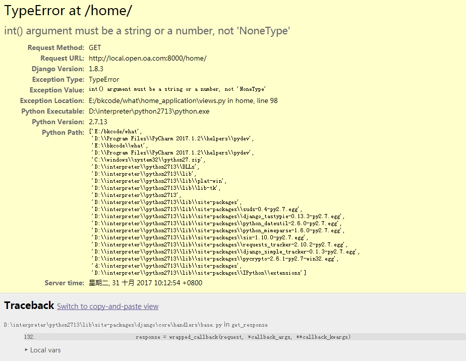Click the Exception Location views.py path
Screen dimensions: 466x361
[157, 100]
